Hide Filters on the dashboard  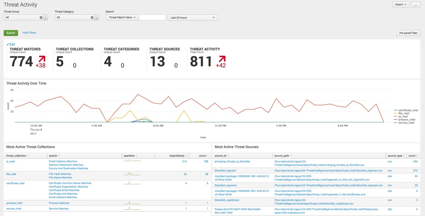click(x=29, y=33)
